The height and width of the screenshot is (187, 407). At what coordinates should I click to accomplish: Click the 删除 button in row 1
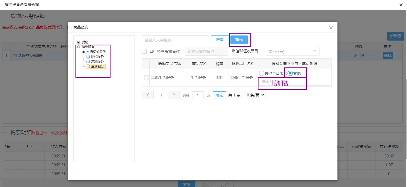pos(388,56)
